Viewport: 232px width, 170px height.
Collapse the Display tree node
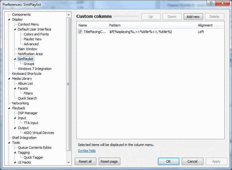point(9,19)
